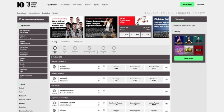Viewport: 224px width, 112px height.
Task: Click the soccer ball icon beside Flamengo
Action: pyautogui.click(x=54, y=79)
